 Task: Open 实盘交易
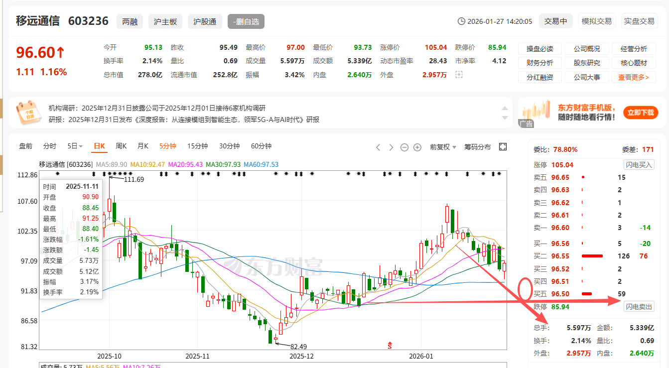click(640, 21)
